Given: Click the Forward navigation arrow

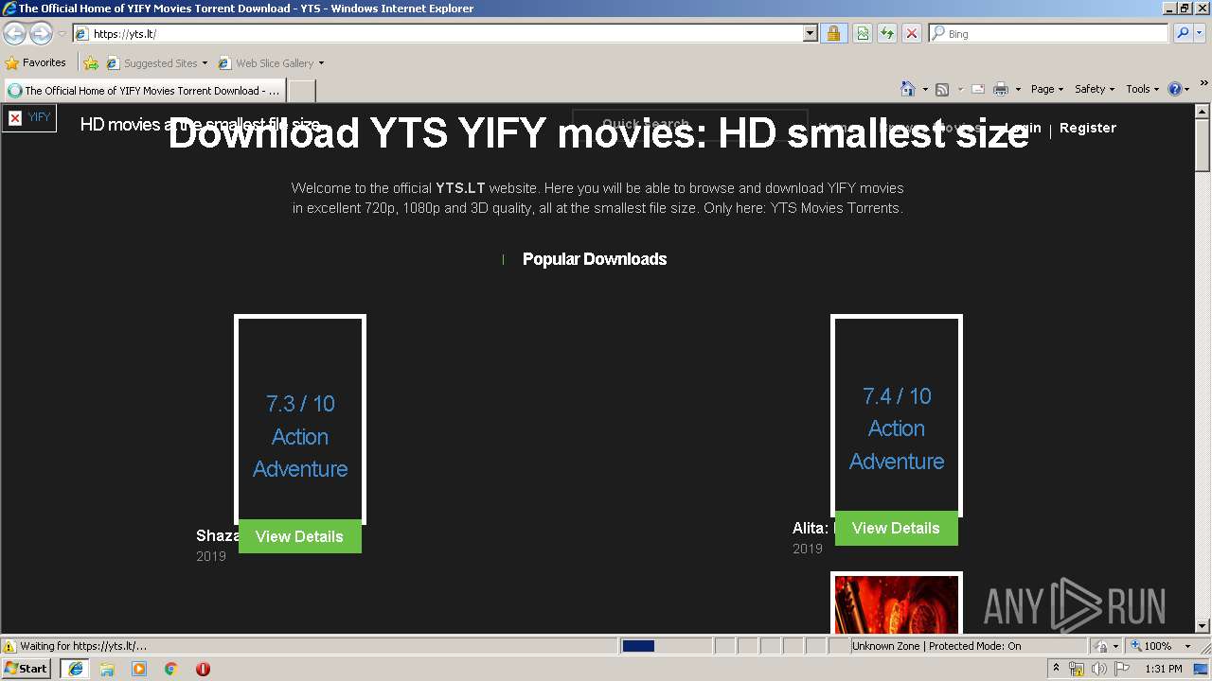Looking at the screenshot, I should pyautogui.click(x=41, y=34).
